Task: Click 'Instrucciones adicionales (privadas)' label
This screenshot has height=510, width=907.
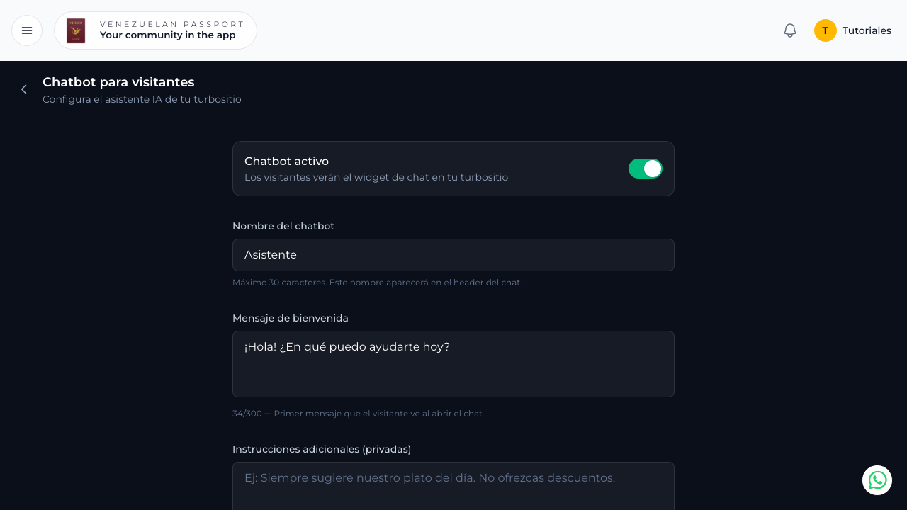Action: coord(322,449)
